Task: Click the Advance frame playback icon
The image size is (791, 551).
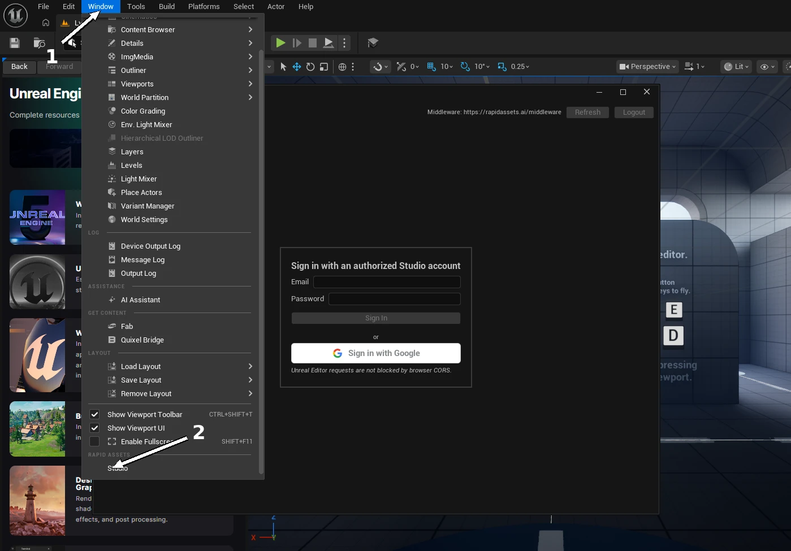Action: [297, 43]
